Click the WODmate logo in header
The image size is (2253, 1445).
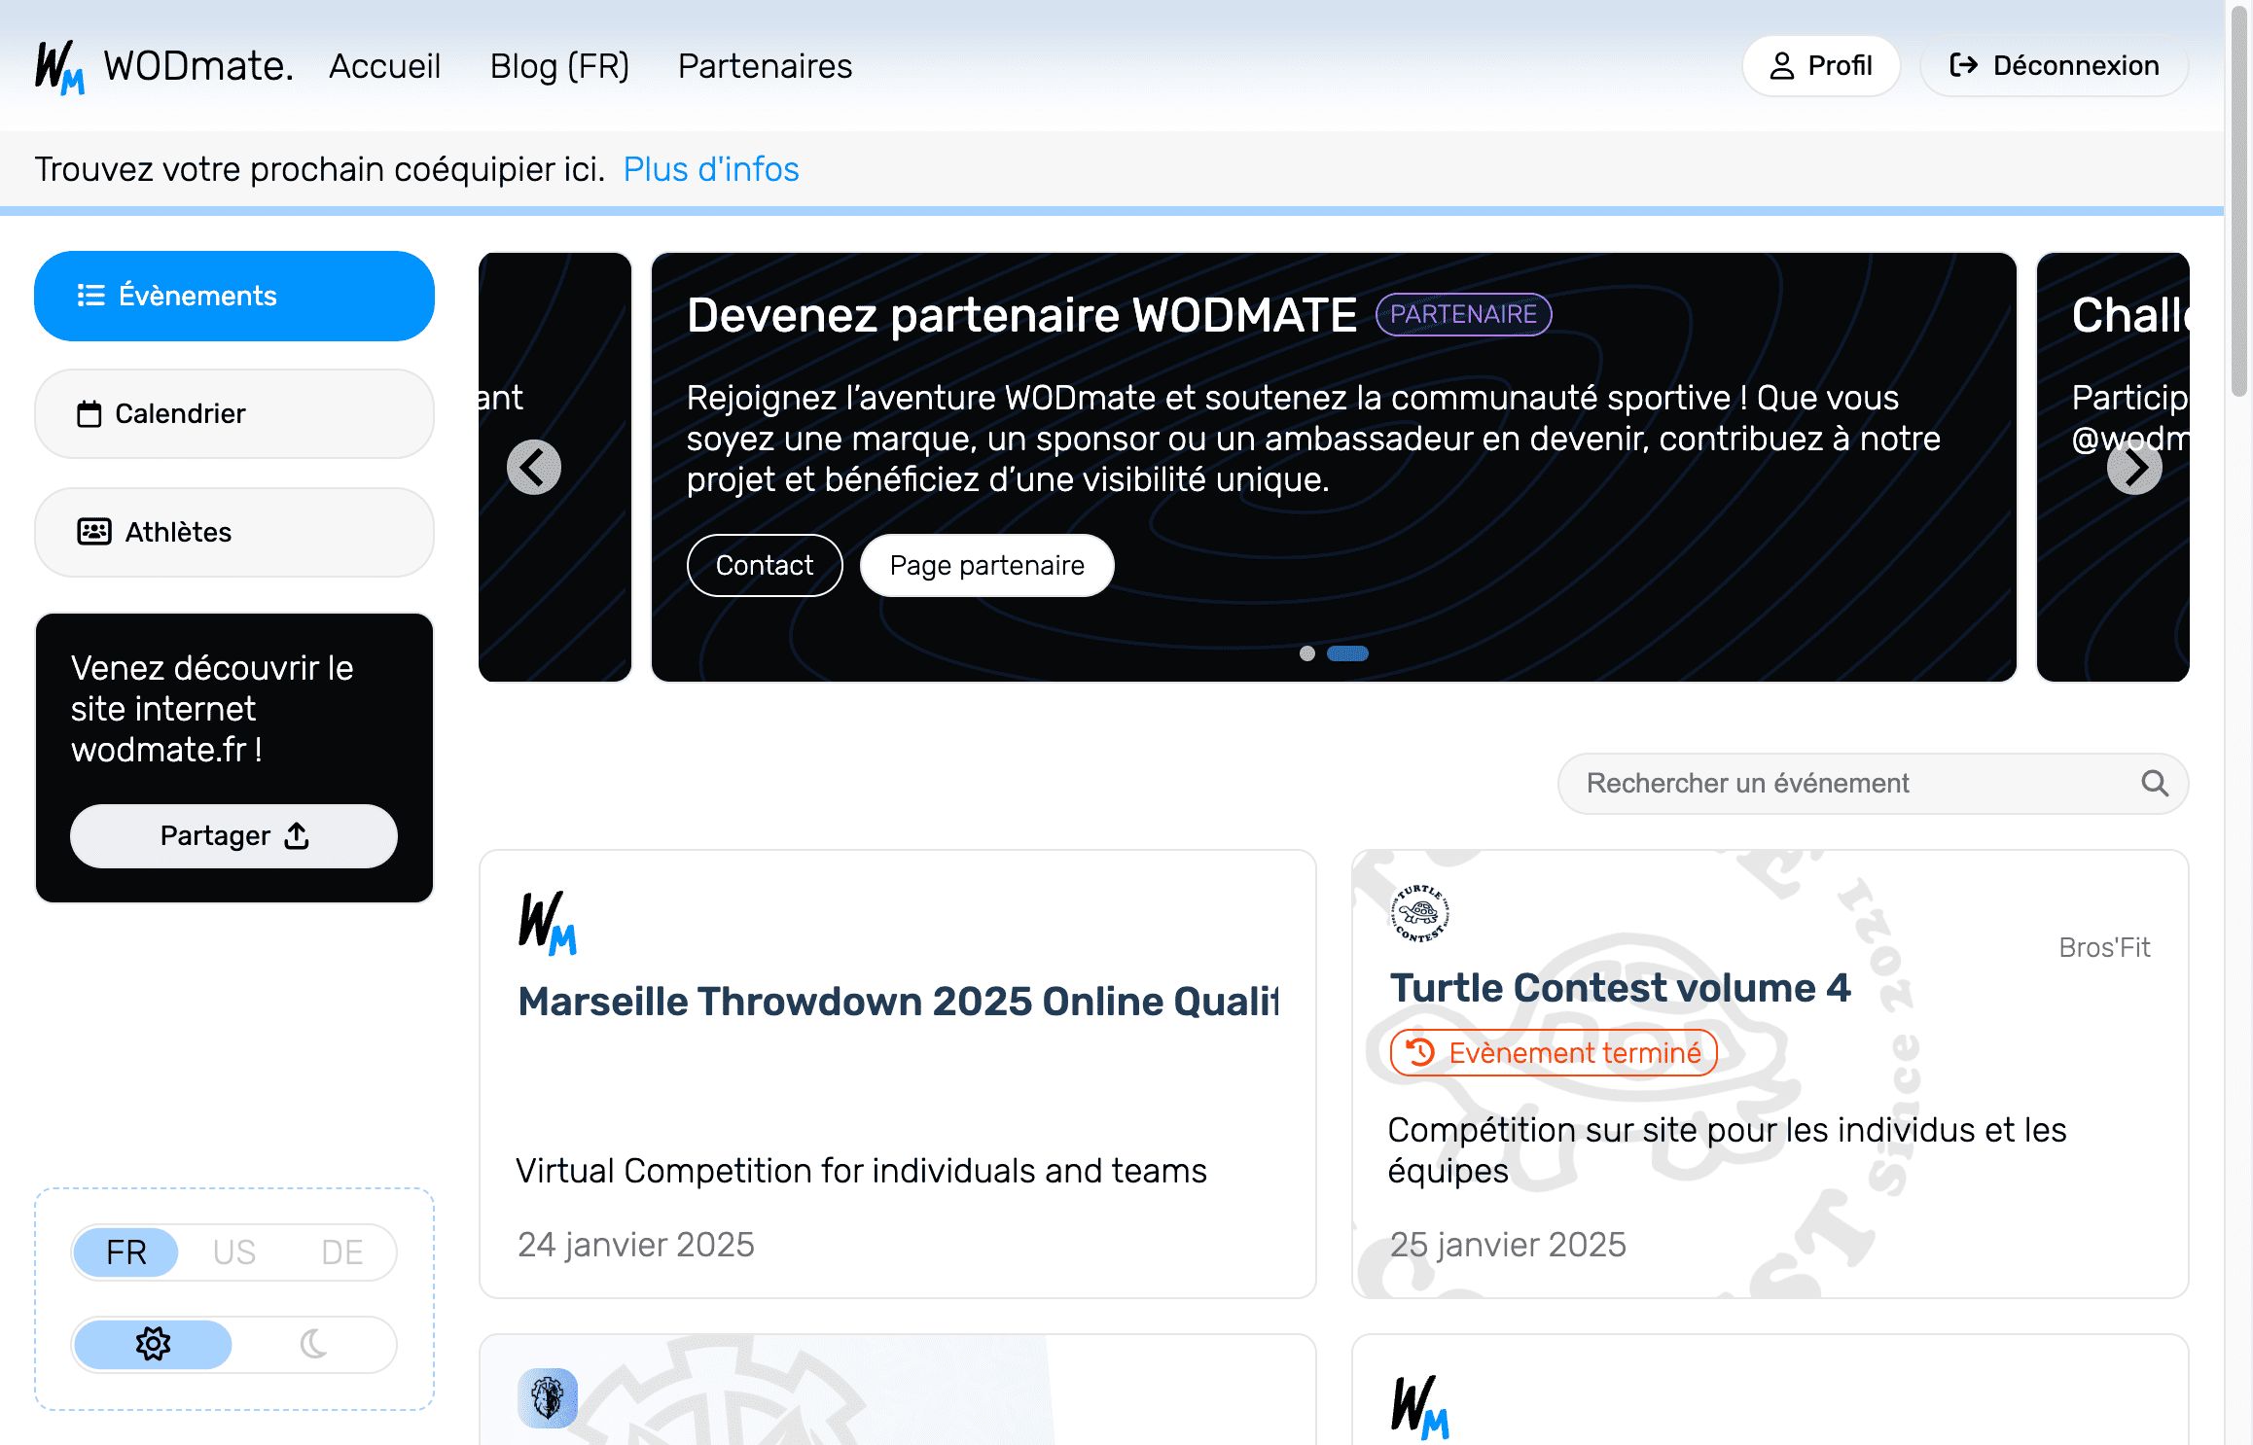[x=163, y=66]
